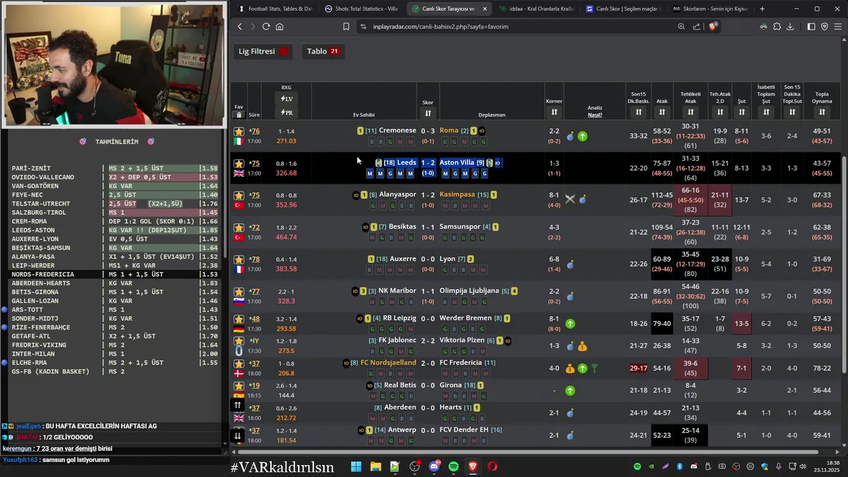Reload the page with the browser refresh icon
The height and width of the screenshot is (477, 848).
coord(266,26)
